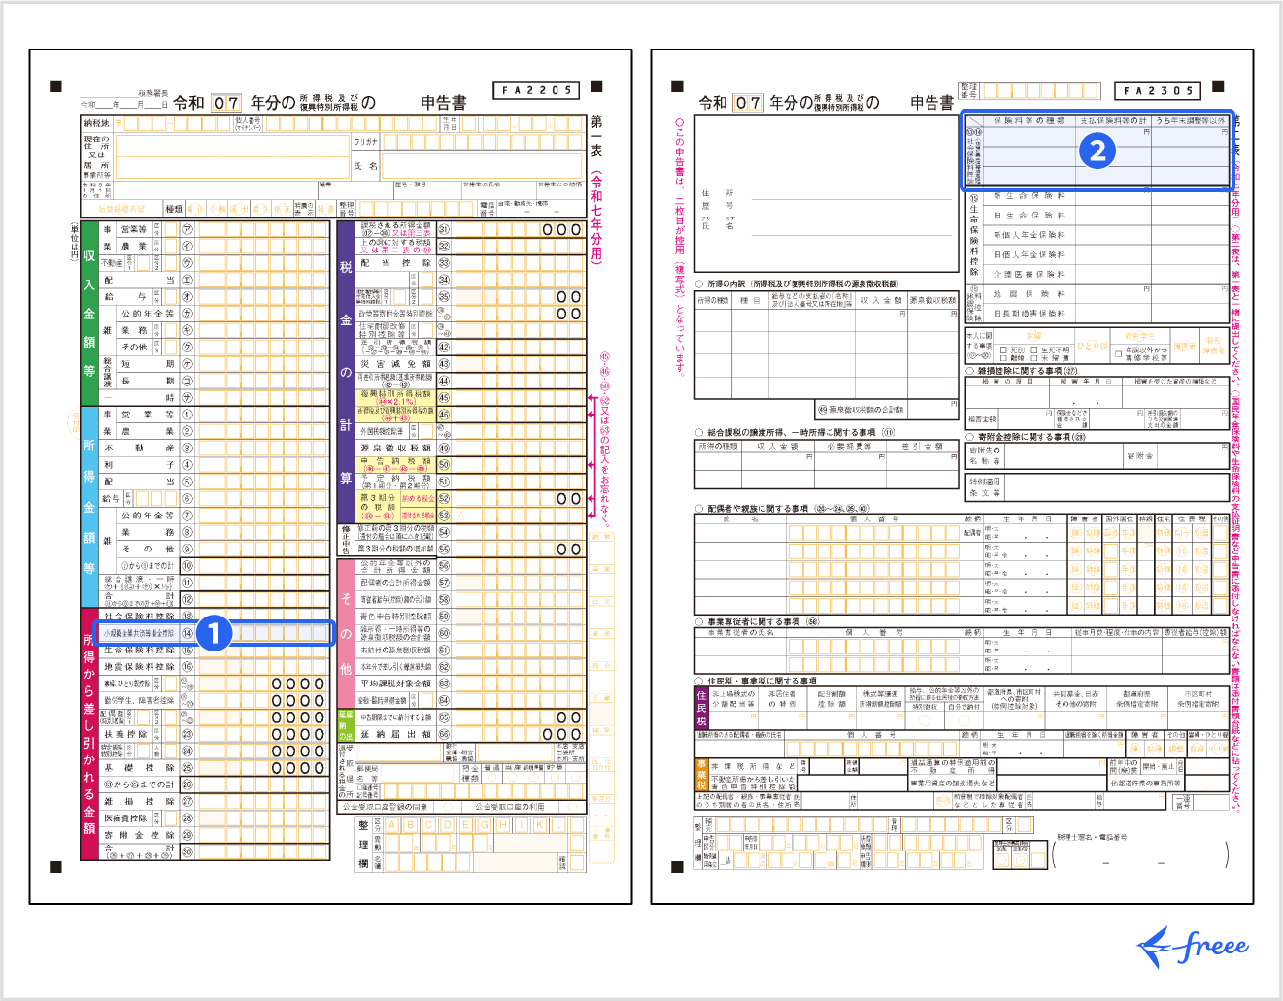Click the circled ㉚ deductions total marker
This screenshot has height=1001, width=1283.
[x=187, y=851]
